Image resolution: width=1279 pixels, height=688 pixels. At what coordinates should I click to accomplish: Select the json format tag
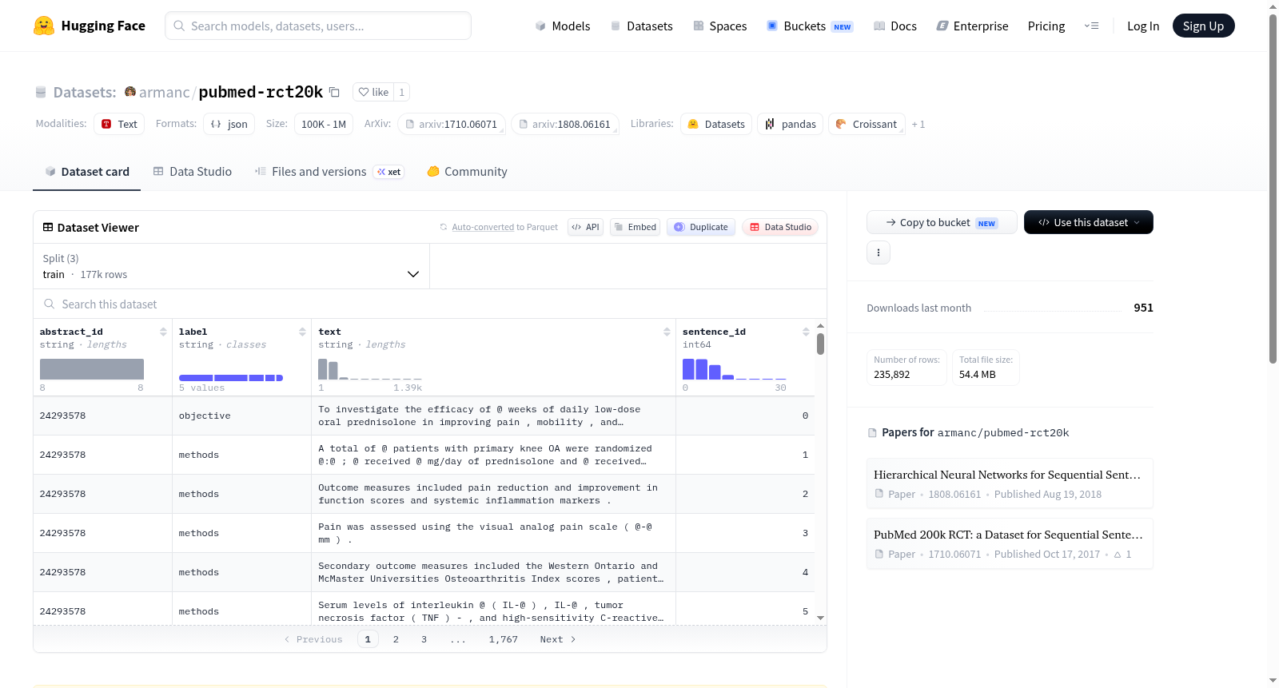(229, 124)
